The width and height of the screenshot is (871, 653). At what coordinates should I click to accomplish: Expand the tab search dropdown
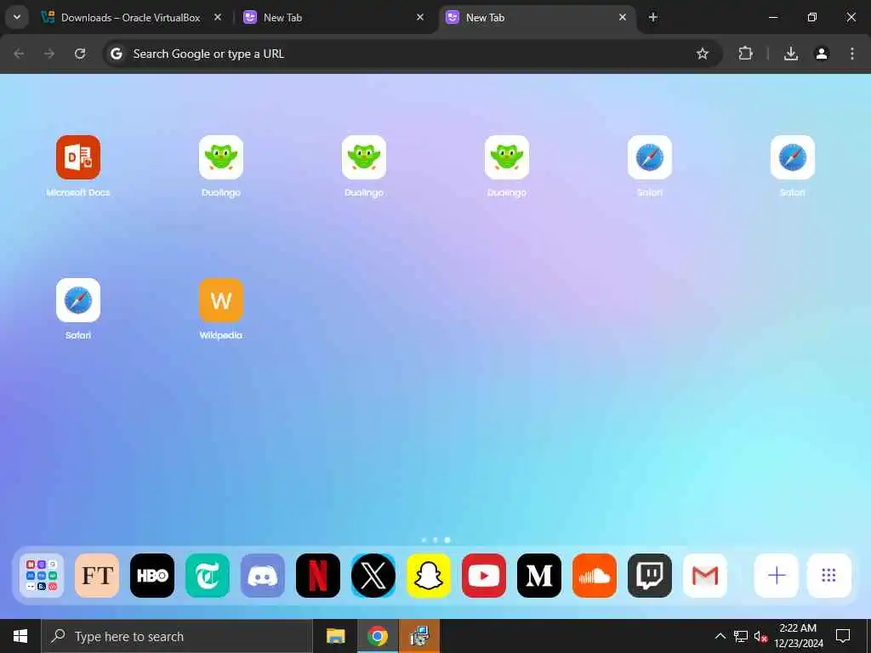click(x=17, y=17)
